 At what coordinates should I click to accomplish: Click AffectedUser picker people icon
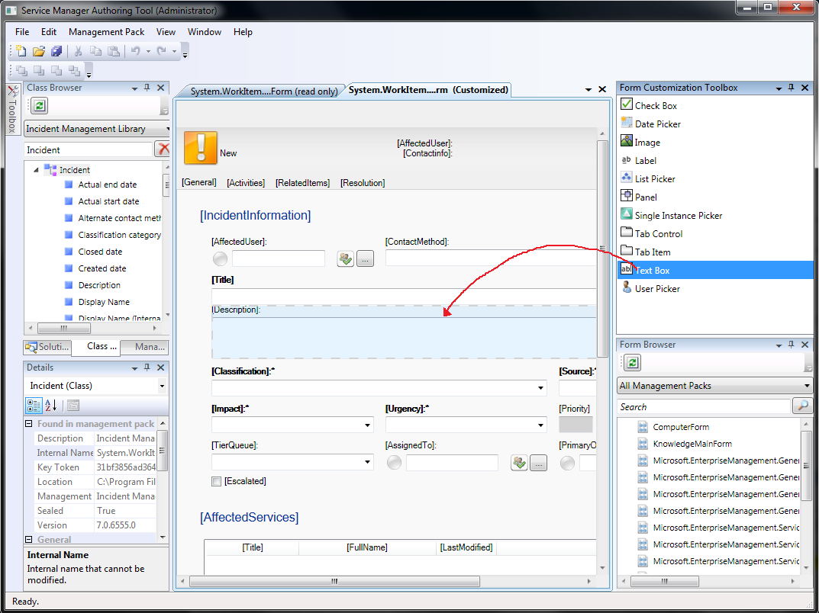[345, 258]
